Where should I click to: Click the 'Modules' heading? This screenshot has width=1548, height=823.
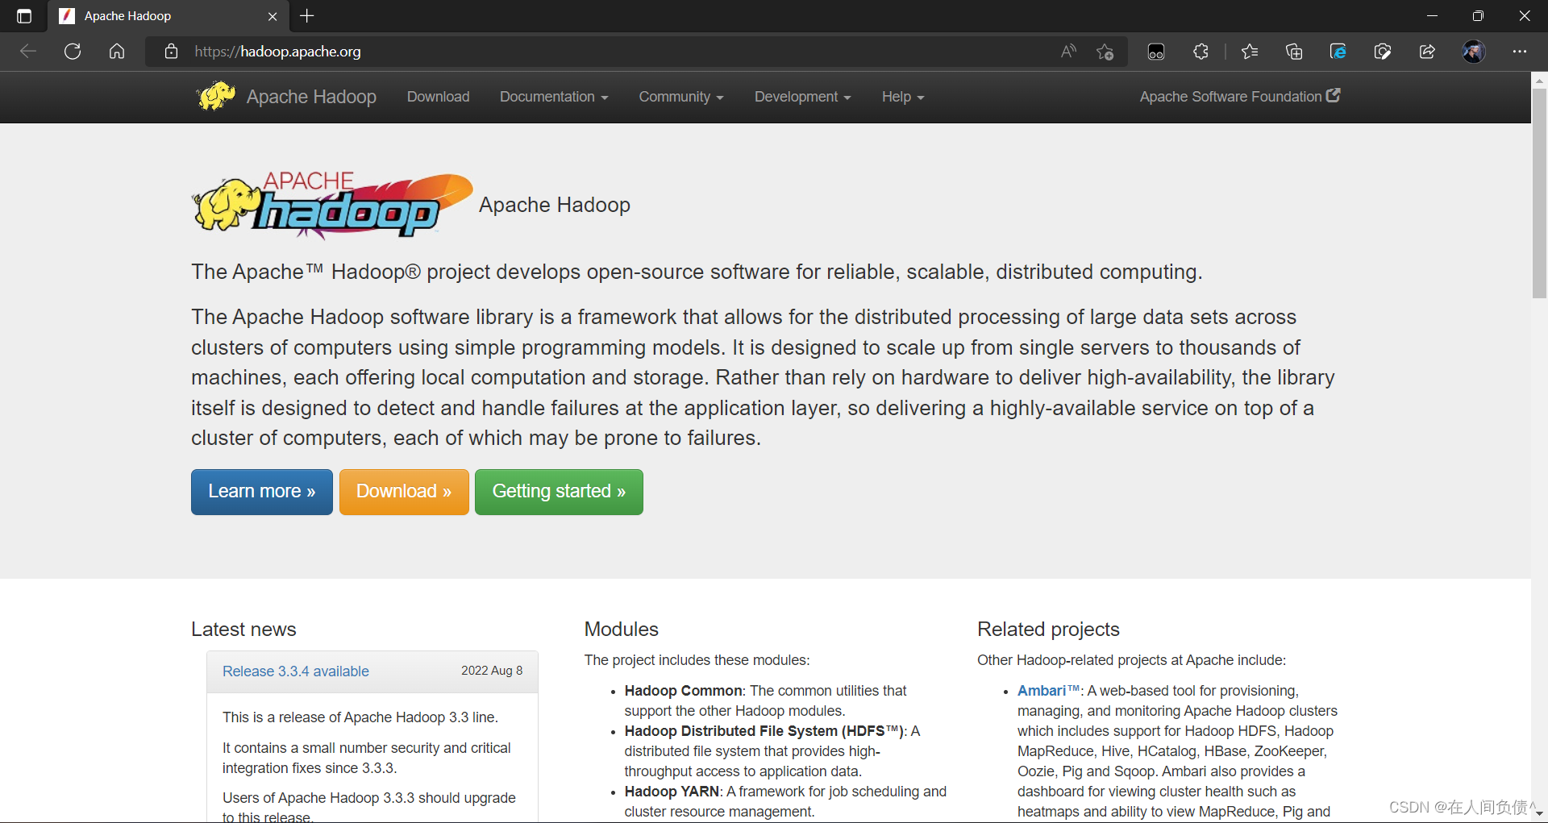click(622, 630)
